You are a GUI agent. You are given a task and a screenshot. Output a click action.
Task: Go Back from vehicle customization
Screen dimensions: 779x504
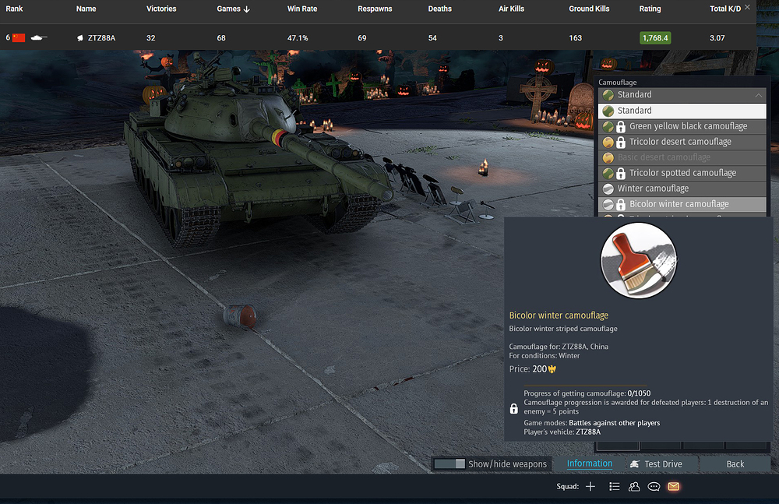click(x=735, y=463)
